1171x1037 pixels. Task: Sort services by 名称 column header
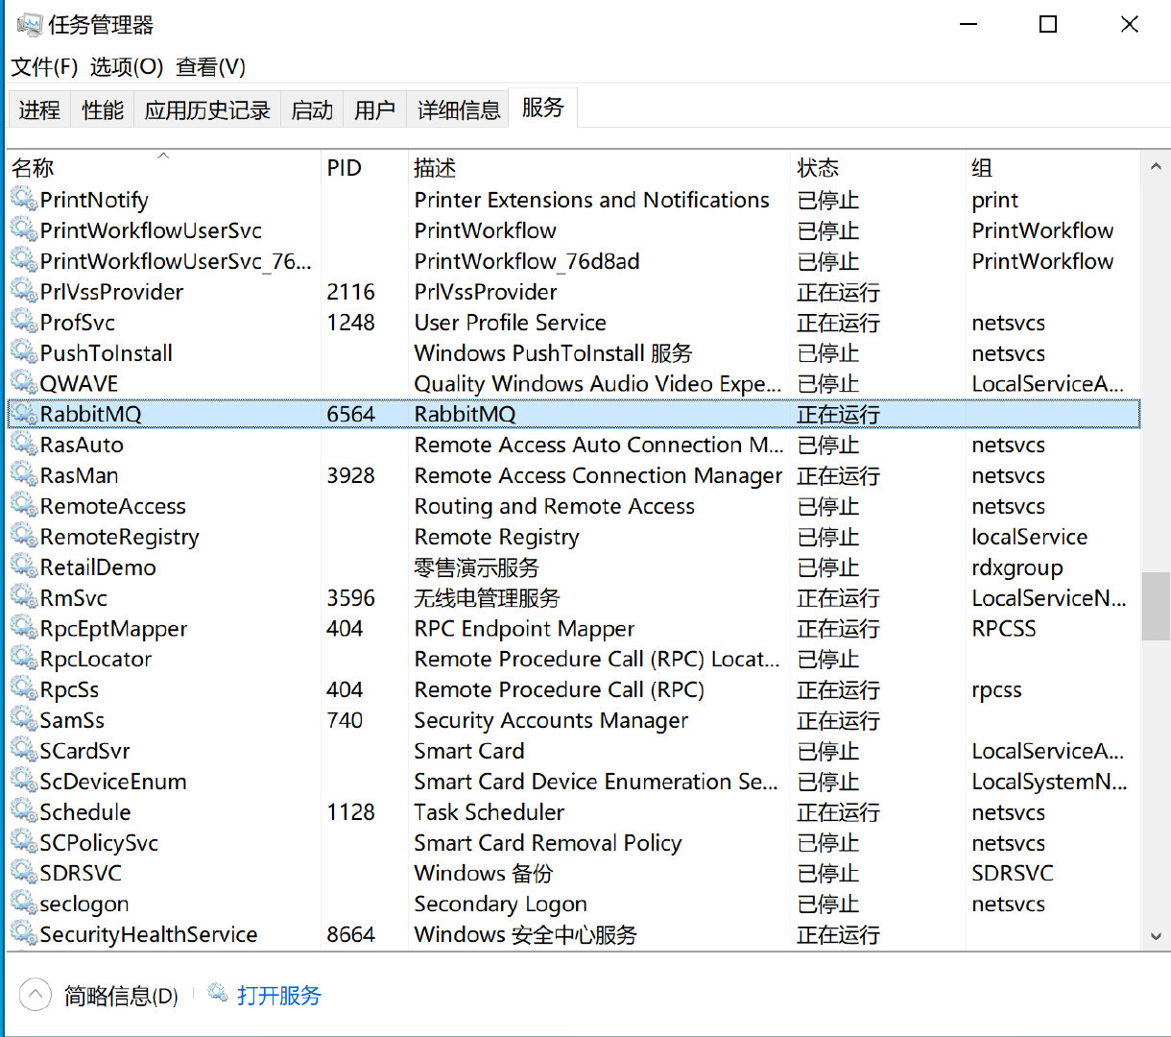click(x=163, y=168)
